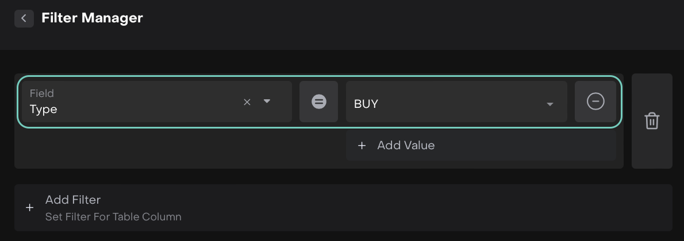
Task: Go back using the header chevron button
Action: point(24,18)
